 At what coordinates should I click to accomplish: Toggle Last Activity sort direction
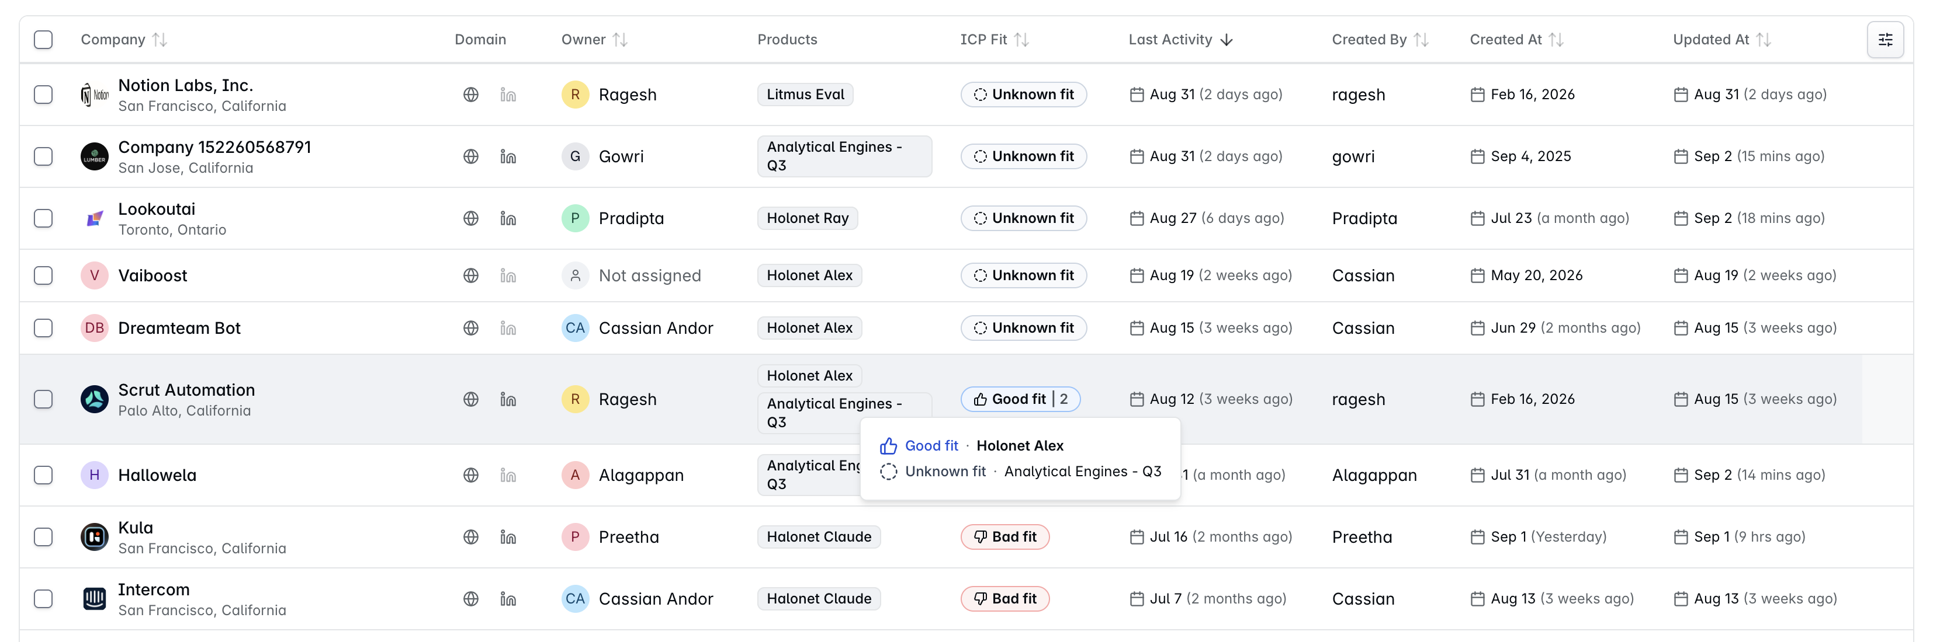1180,40
